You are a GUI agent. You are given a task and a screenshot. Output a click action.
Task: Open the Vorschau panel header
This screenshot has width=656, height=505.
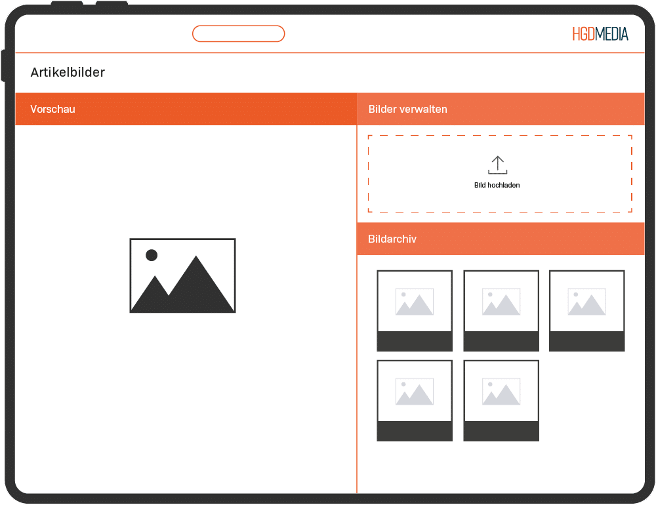(186, 109)
